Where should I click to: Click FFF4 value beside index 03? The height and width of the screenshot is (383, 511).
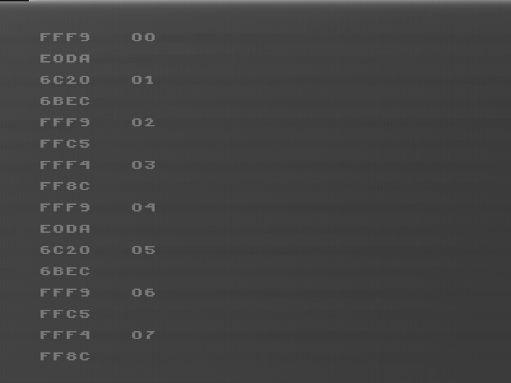pyautogui.click(x=65, y=165)
